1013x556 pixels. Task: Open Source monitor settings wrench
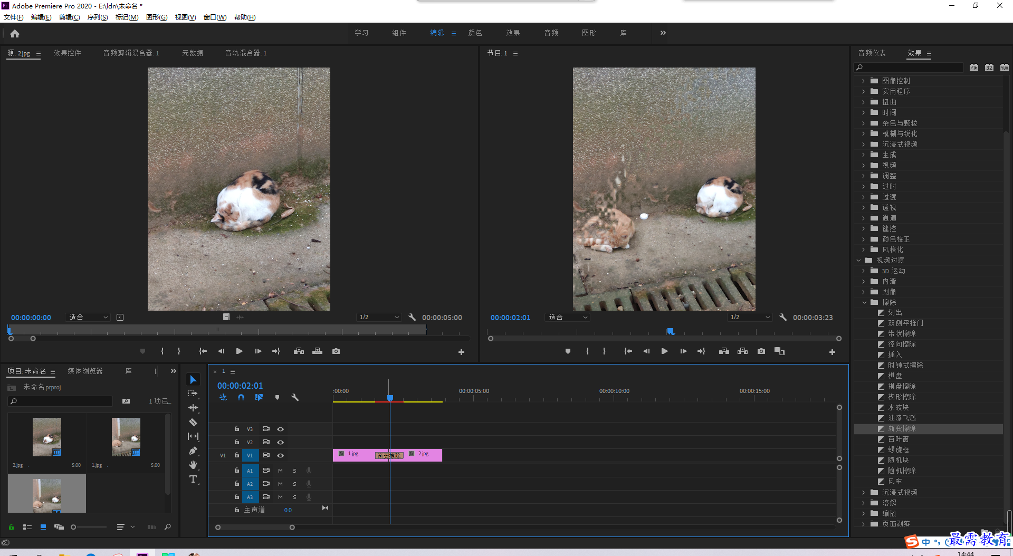click(412, 317)
